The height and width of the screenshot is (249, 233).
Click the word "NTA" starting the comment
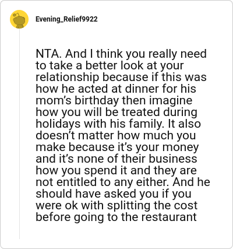pos(47,54)
